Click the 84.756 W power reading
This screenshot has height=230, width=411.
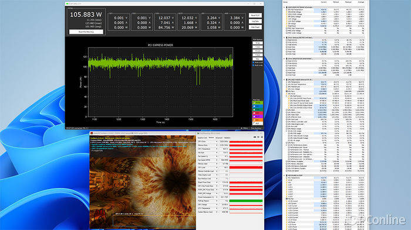tap(166, 27)
